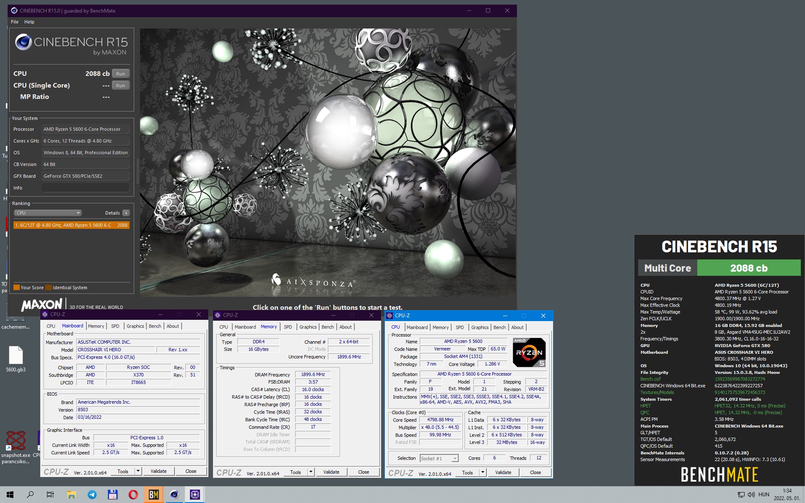The height and width of the screenshot is (503, 805).
Task: Click Validate in right CPU-Z window
Action: click(503, 472)
